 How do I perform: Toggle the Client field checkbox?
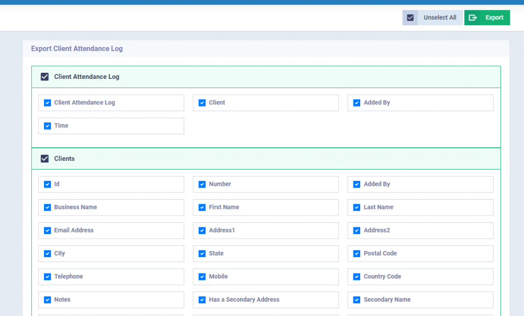click(202, 102)
